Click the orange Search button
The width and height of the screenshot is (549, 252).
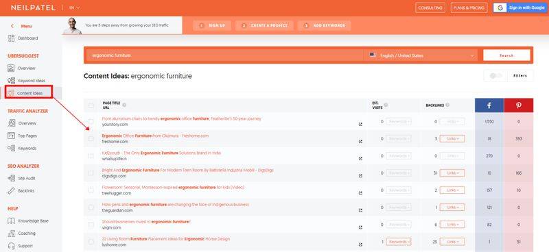(506, 55)
